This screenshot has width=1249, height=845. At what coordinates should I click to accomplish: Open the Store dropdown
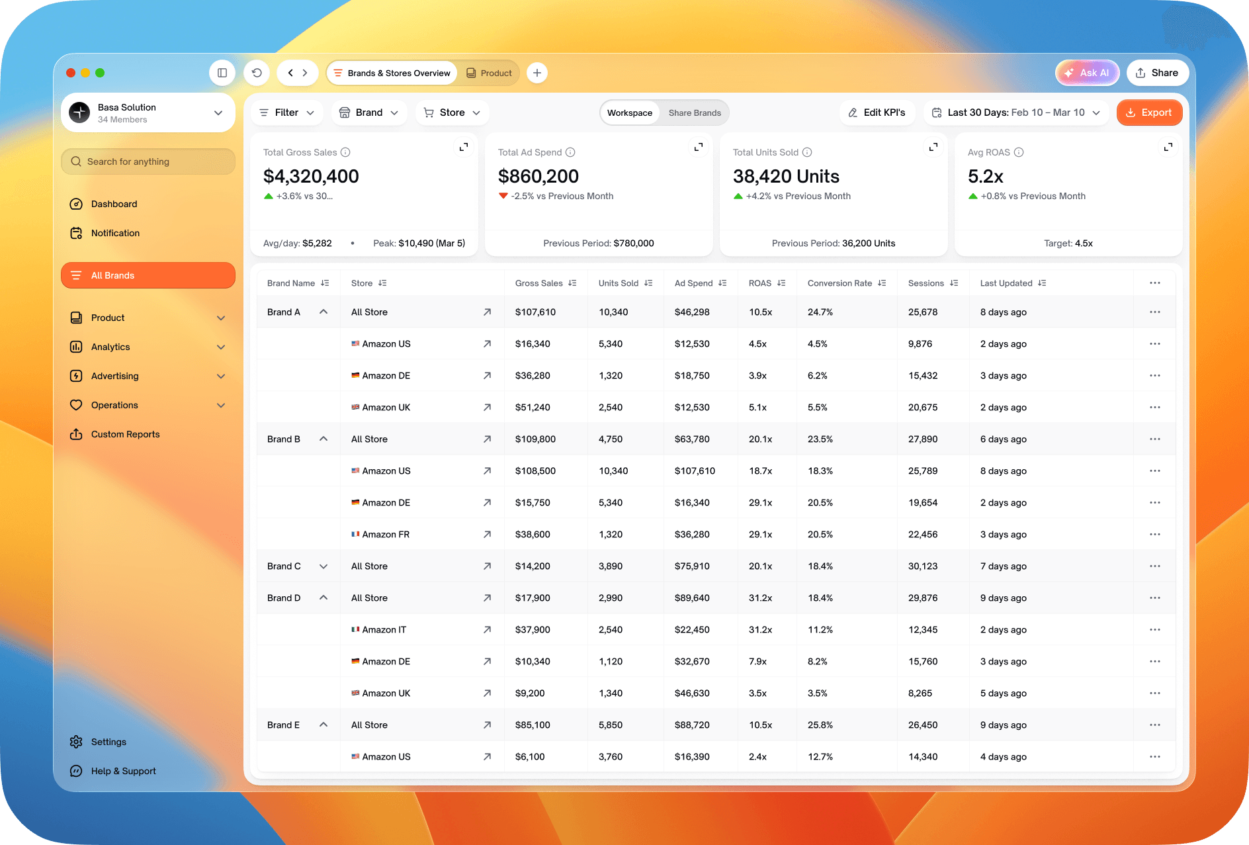click(x=452, y=112)
